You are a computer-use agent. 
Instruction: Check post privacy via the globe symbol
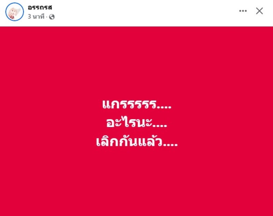point(52,17)
